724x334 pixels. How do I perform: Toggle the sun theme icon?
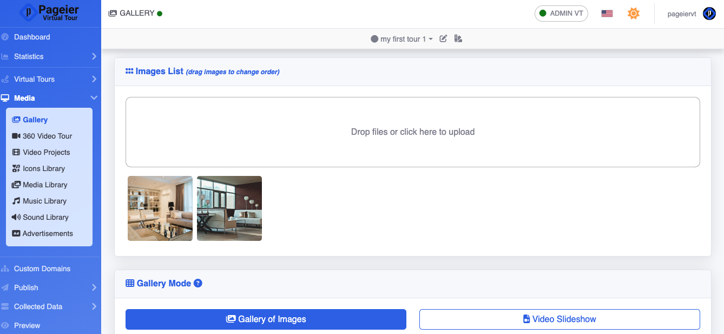tap(634, 14)
